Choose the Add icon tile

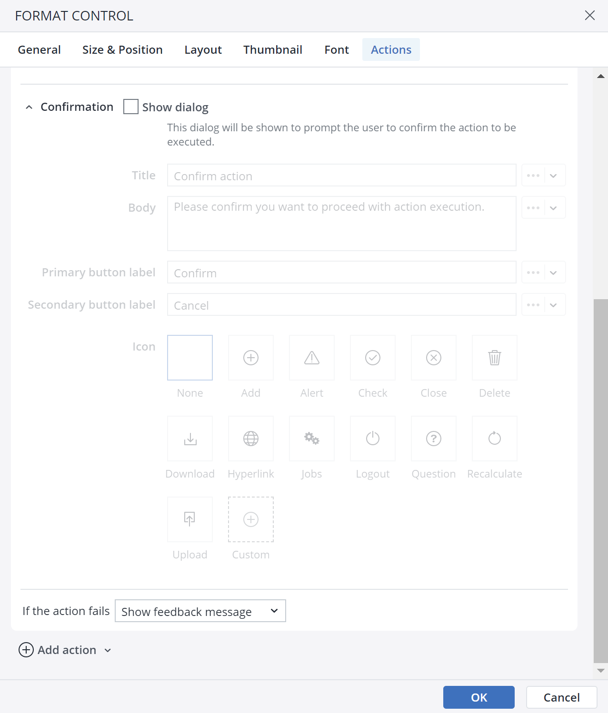251,358
